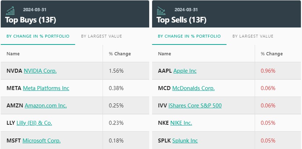Image resolution: width=302 pixels, height=149 pixels.
Task: Click the Top Buys '% Change' column header
Action: (120, 54)
